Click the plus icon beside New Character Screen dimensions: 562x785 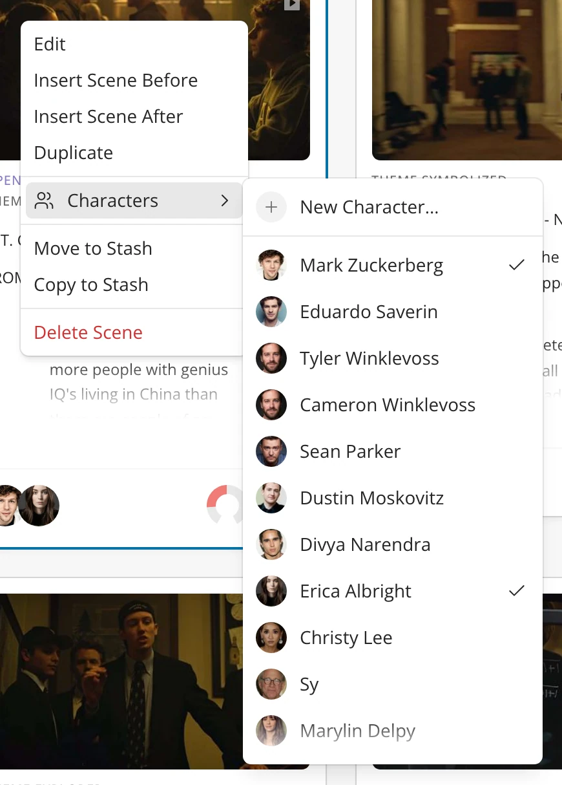[271, 207]
